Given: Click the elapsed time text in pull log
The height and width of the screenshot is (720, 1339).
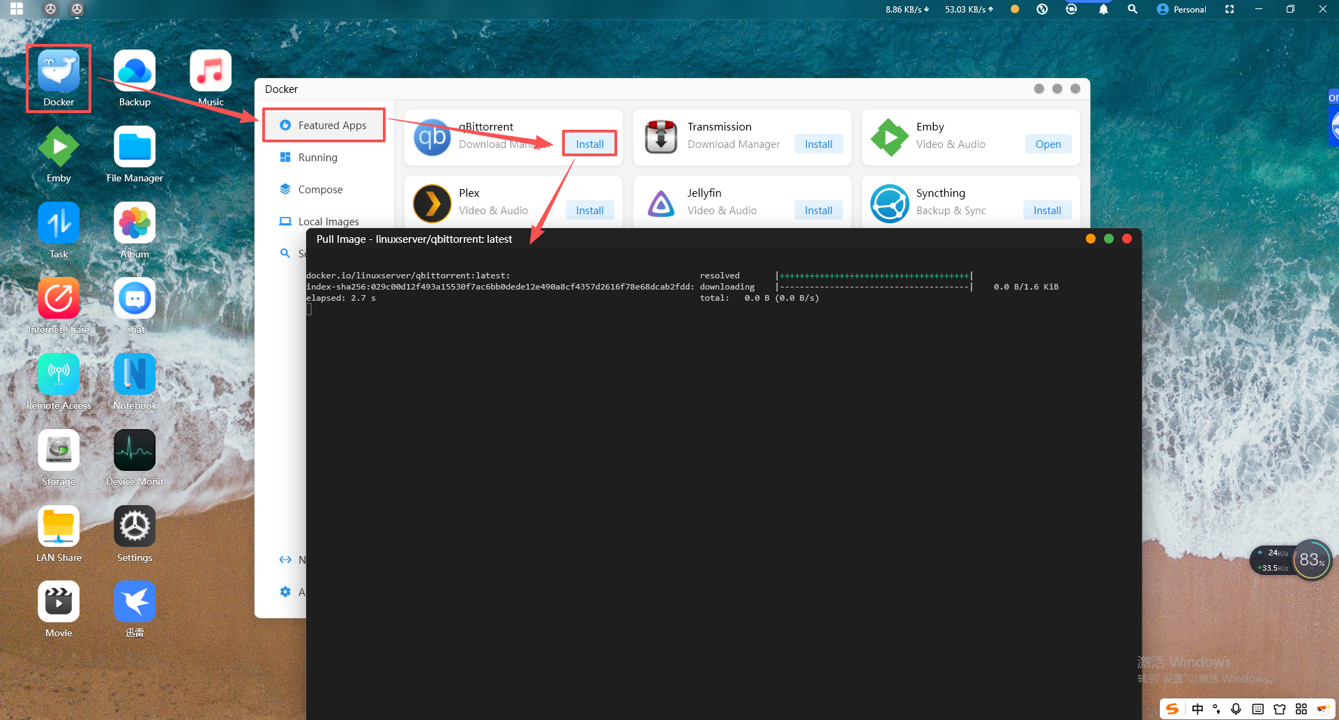Looking at the screenshot, I should pos(341,298).
